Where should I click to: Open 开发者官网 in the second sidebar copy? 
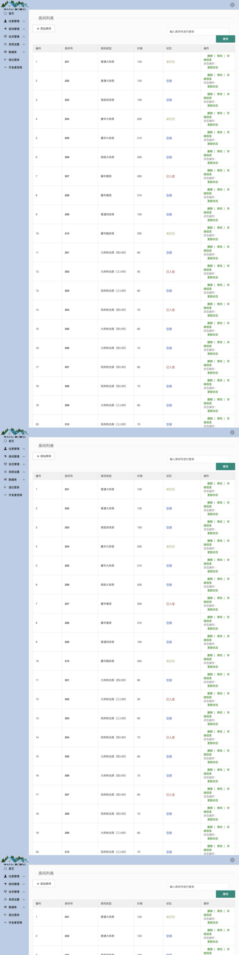tap(15, 495)
